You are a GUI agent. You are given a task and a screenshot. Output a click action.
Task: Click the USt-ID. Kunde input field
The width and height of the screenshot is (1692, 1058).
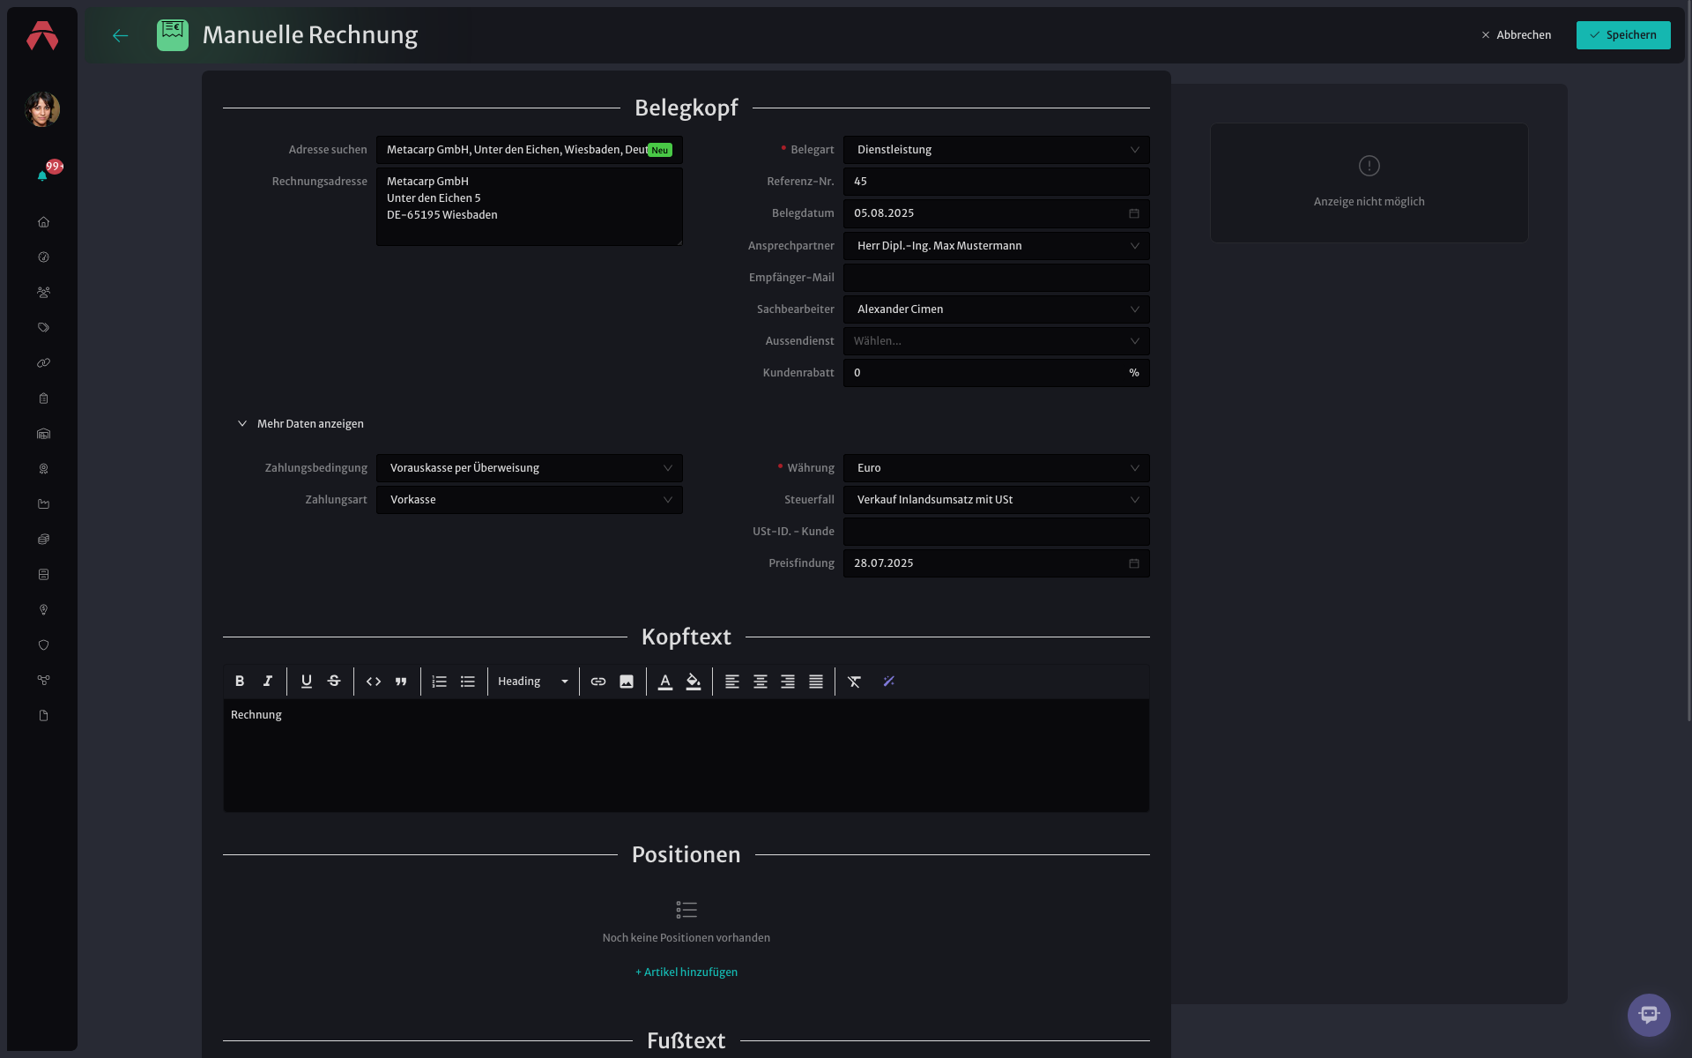pyautogui.click(x=996, y=532)
